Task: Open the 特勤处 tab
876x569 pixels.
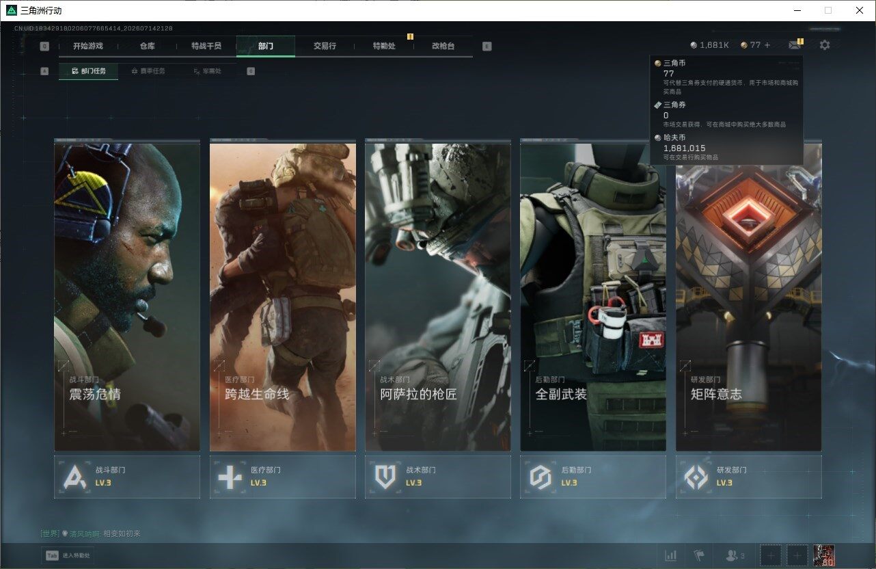Action: (x=384, y=46)
